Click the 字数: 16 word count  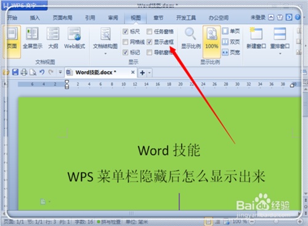point(84,222)
